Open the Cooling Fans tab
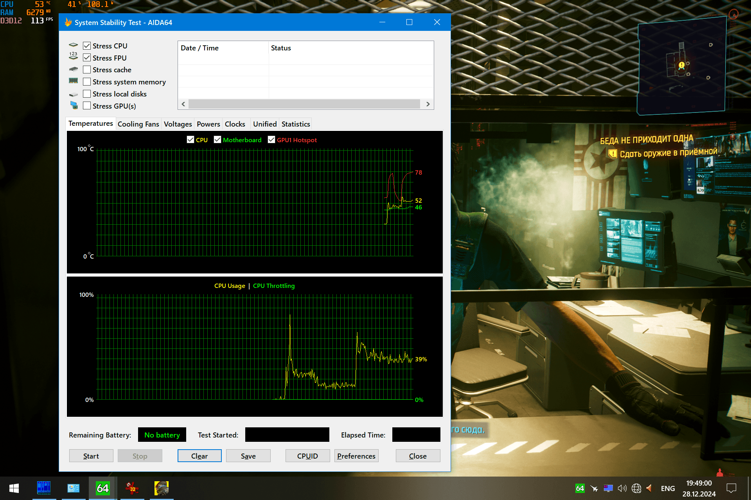Image resolution: width=751 pixels, height=500 pixels. [138, 124]
